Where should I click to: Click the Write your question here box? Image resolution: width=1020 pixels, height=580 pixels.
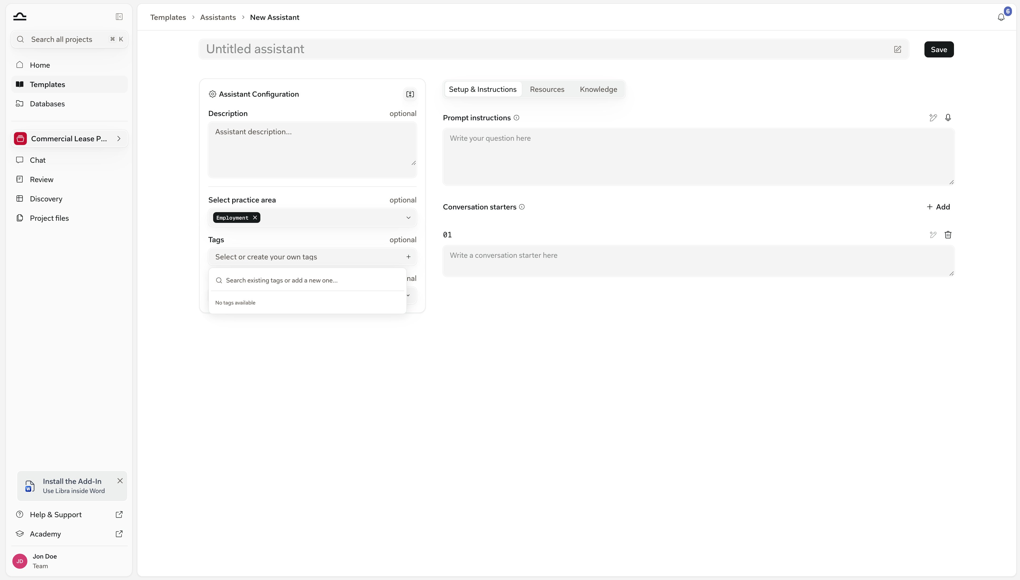(x=698, y=157)
